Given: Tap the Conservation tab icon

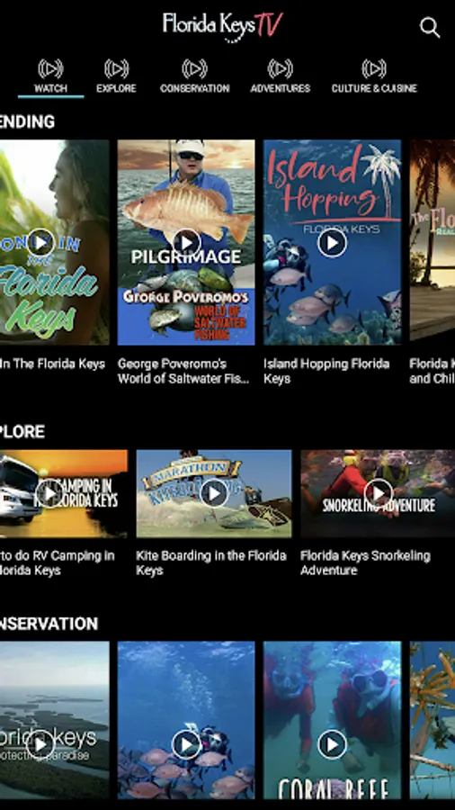Looking at the screenshot, I should pos(194,68).
